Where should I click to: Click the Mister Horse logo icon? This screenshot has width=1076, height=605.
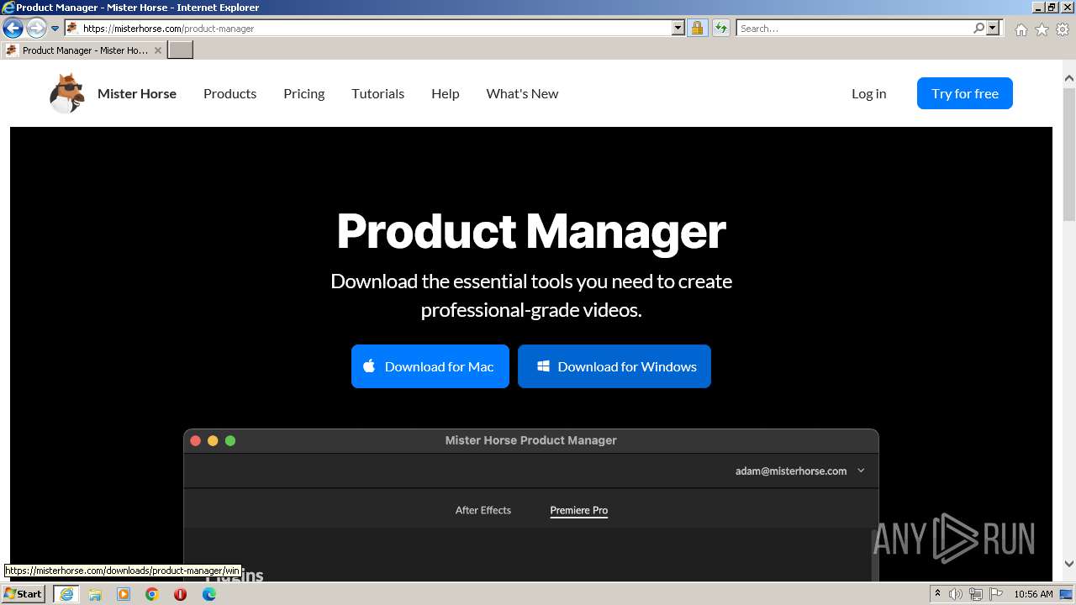67,93
